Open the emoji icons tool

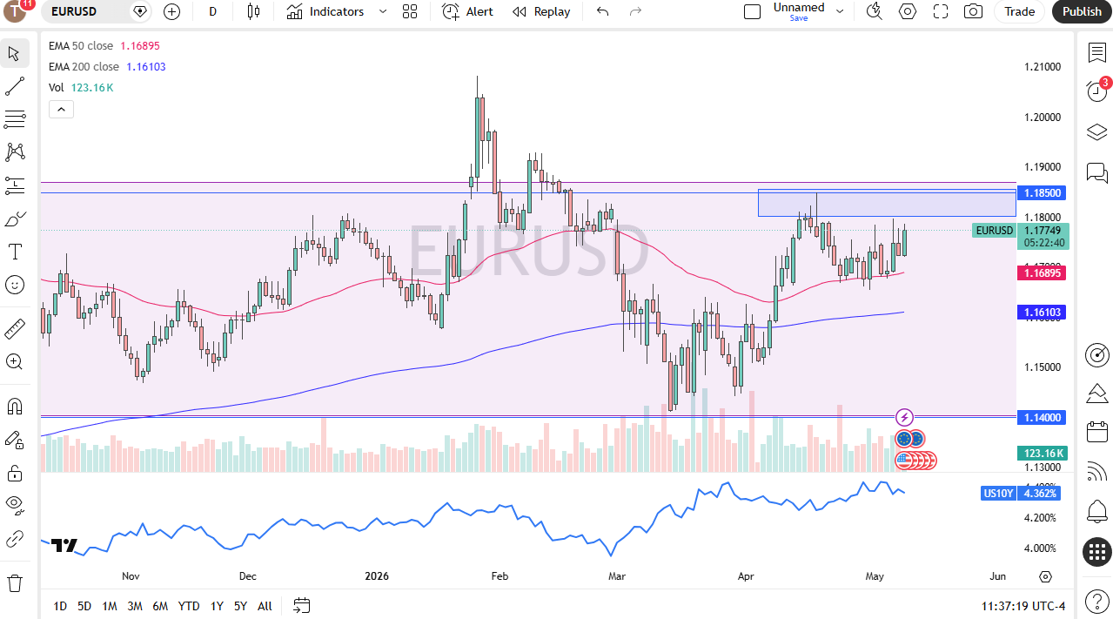click(14, 285)
